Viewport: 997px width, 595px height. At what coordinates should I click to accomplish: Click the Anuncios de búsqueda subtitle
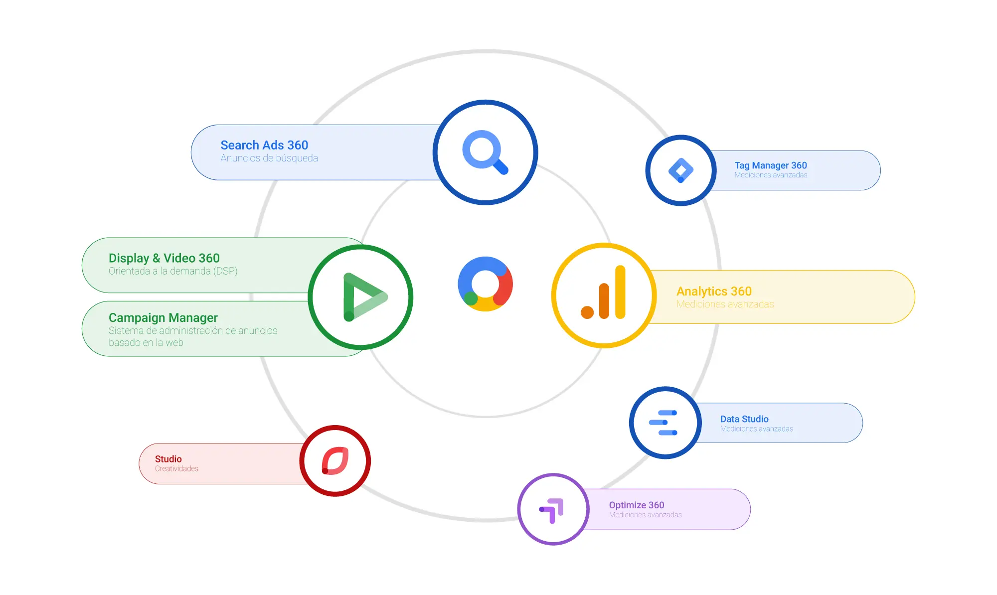tap(269, 158)
